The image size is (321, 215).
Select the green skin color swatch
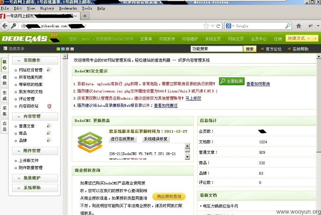(58, 49)
